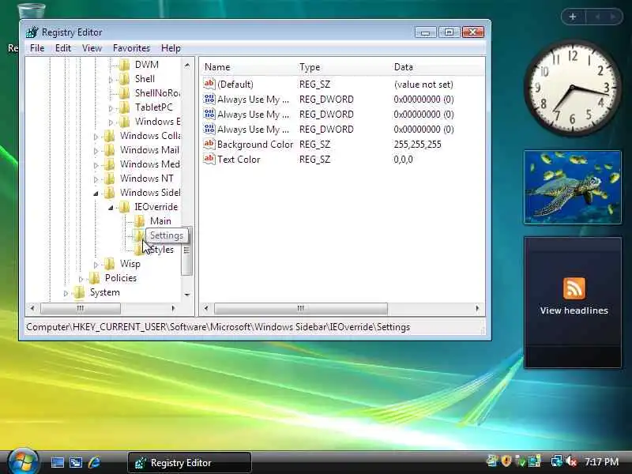Click the sidebar clock gadget
This screenshot has height=474, width=632.
572,88
